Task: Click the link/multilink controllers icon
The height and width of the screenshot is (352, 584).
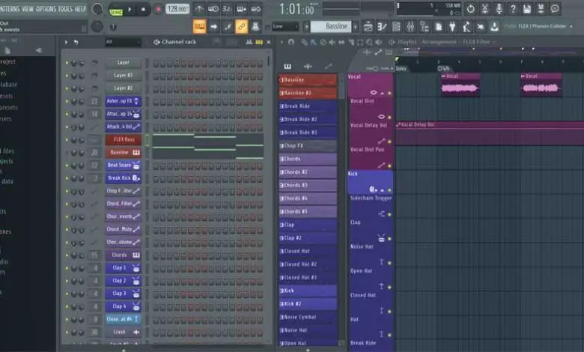Action: point(241,26)
